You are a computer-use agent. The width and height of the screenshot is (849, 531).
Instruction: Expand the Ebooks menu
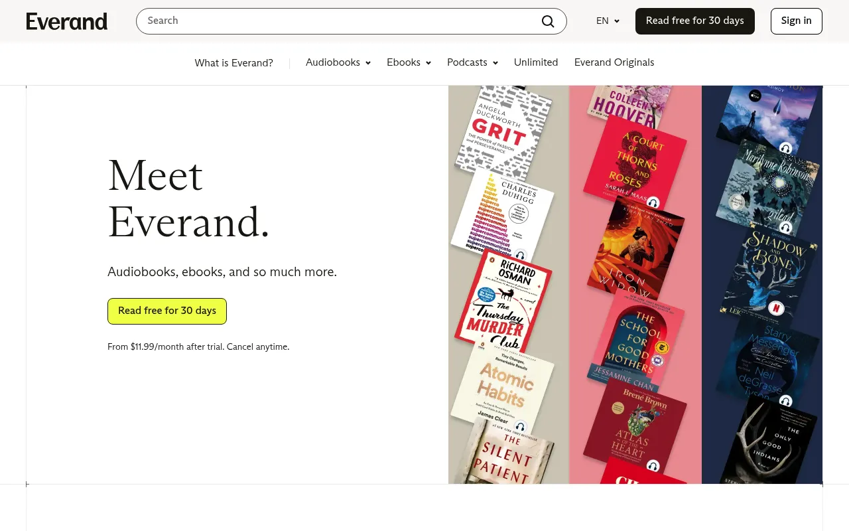[x=409, y=62]
